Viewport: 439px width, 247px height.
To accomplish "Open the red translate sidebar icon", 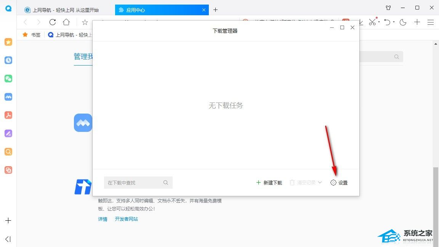I will (8, 170).
